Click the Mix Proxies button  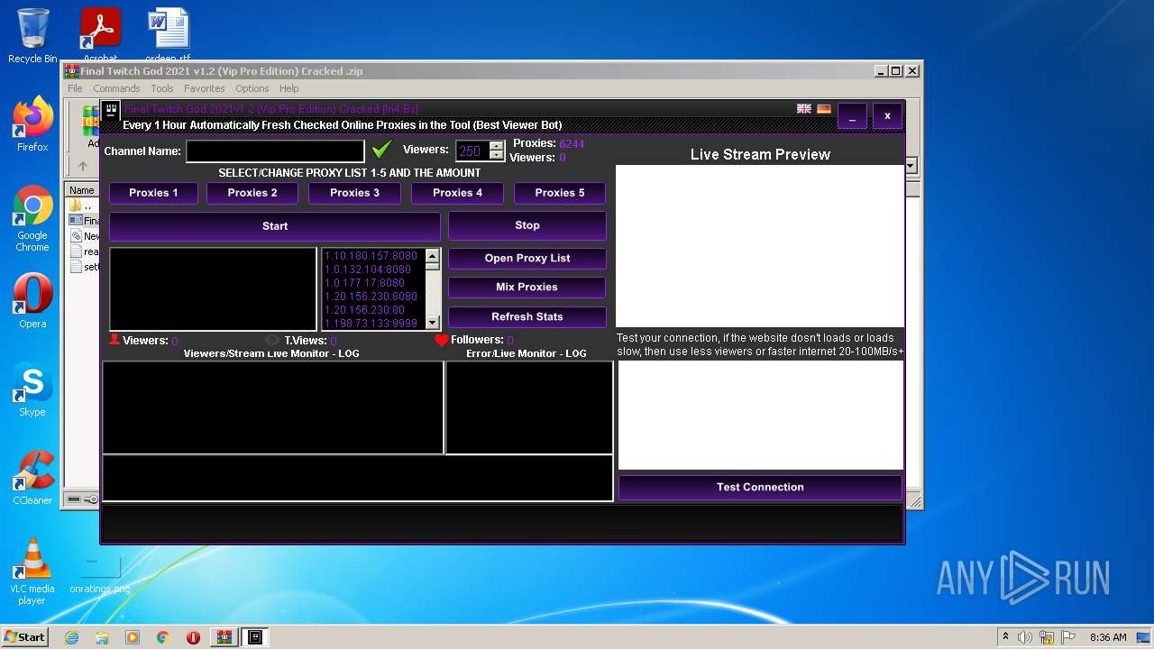(x=527, y=287)
